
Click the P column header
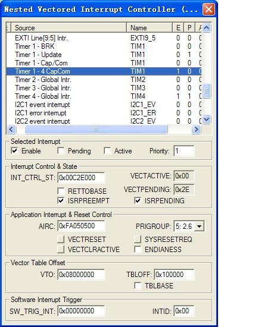189,28
